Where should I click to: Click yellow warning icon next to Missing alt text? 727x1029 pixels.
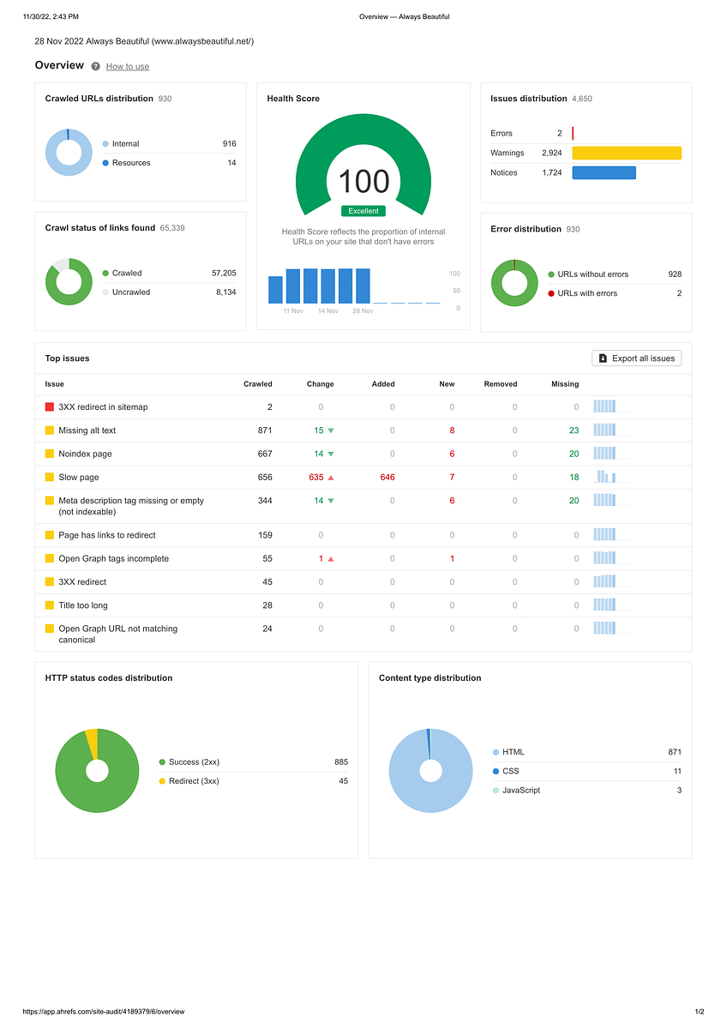click(50, 430)
